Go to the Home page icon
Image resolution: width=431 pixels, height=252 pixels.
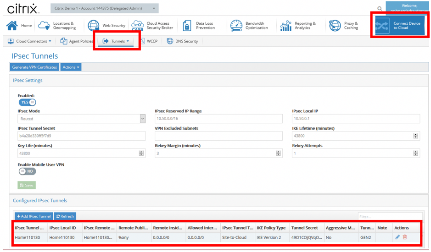click(12, 26)
